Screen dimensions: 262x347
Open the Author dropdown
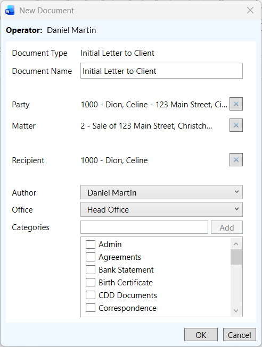pos(161,192)
